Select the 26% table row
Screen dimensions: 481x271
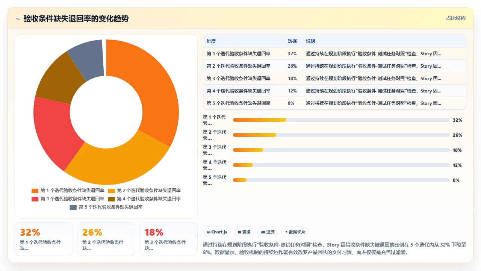pyautogui.click(x=334, y=66)
